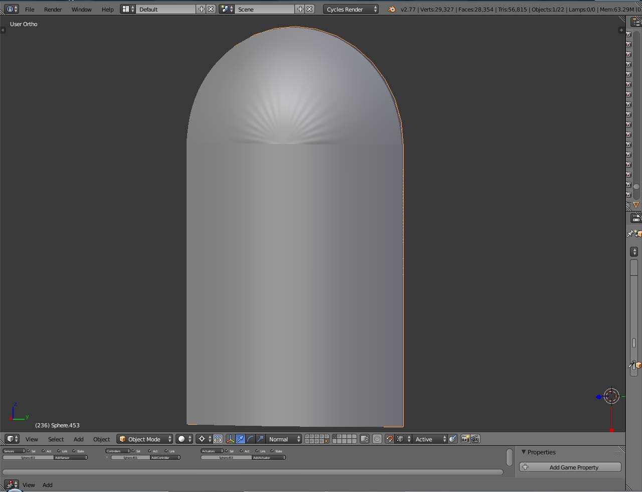Open the Actuators header dropdown
Viewport: 642px width, 492px height.
click(x=212, y=451)
